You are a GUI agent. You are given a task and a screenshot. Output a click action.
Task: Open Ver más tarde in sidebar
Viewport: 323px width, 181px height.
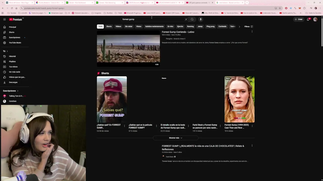[x=14, y=72]
